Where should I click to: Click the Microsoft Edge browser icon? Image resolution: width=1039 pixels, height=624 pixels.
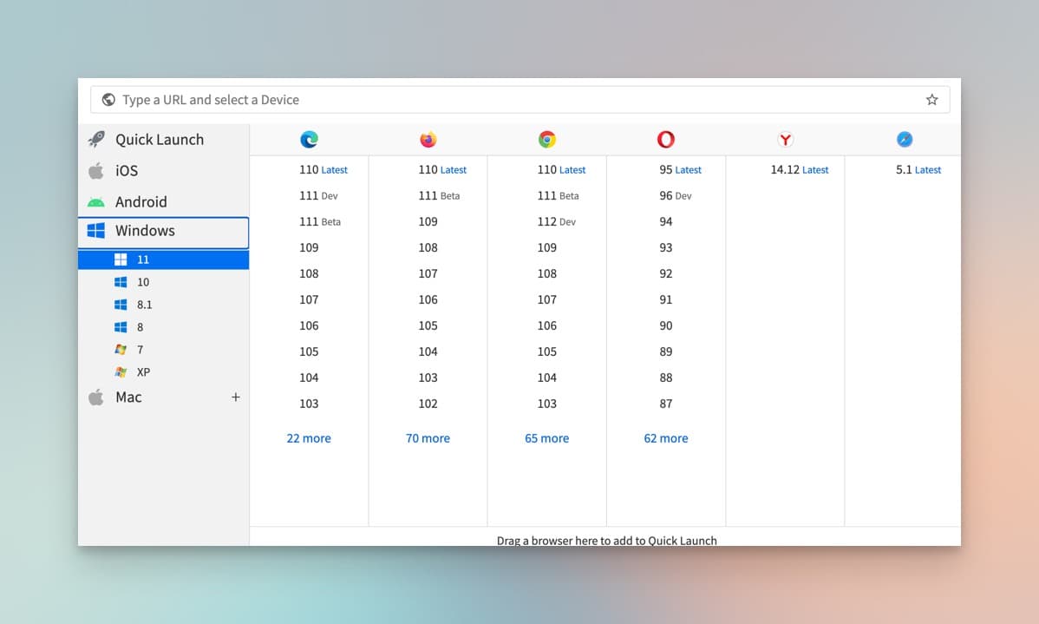point(309,139)
